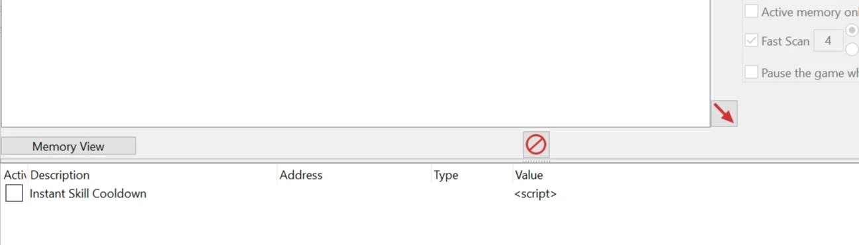The height and width of the screenshot is (245, 859).
Task: Click the red arrow add-to-address-list icon
Action: tap(724, 114)
